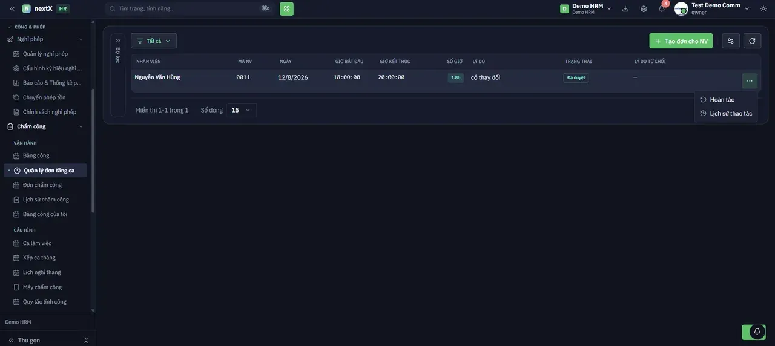Open the Tất cả filter dropdown
This screenshot has height=346, width=775.
(154, 41)
